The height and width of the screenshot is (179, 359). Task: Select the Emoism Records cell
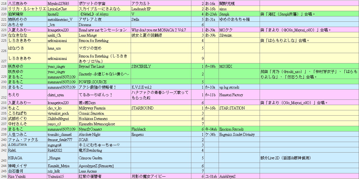239,129
